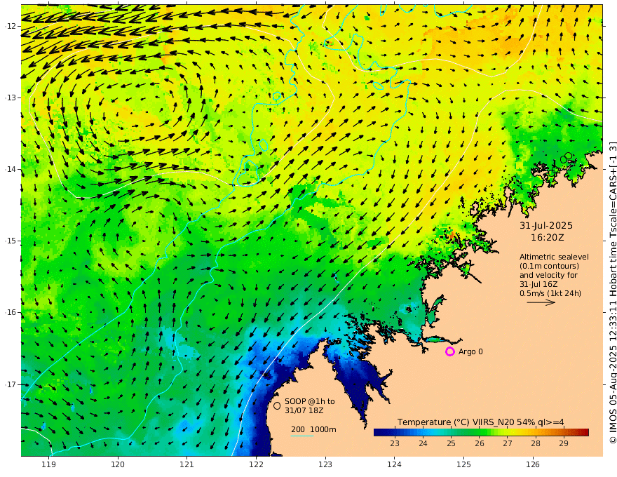Click the longitude axis label 124
617x477 pixels.
click(x=395, y=464)
